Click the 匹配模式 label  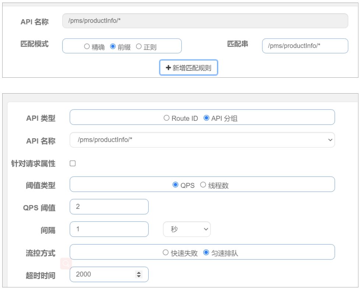click(35, 44)
